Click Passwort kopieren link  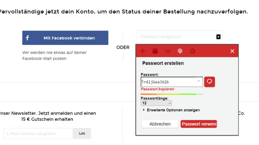coord(157,89)
